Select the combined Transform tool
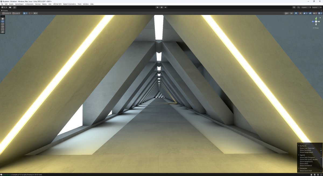The image size is (323, 176). click(3, 32)
